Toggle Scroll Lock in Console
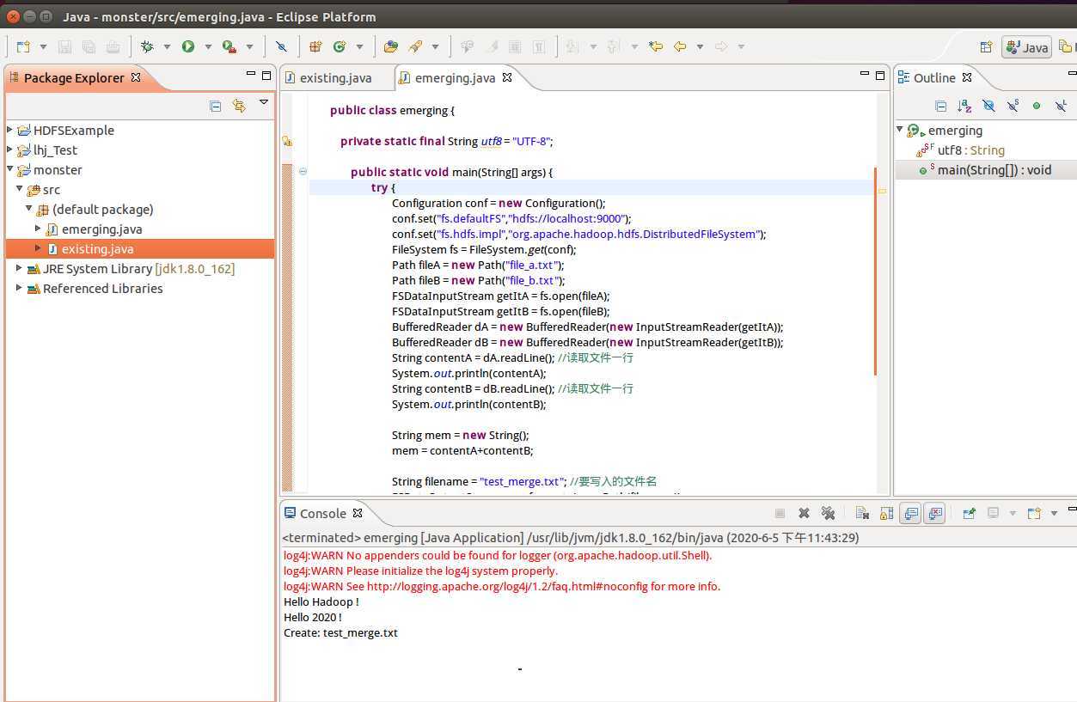This screenshot has width=1077, height=702. (x=886, y=513)
